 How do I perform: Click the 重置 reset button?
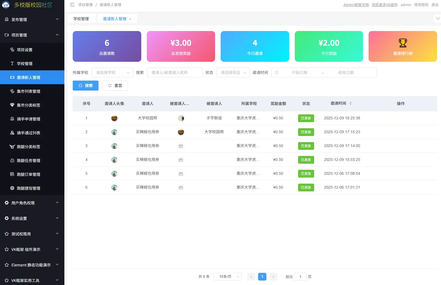pos(115,86)
